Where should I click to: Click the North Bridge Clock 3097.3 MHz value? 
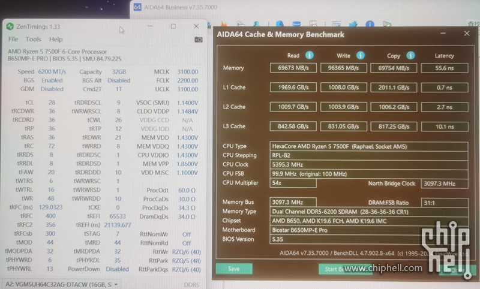[x=445, y=183]
